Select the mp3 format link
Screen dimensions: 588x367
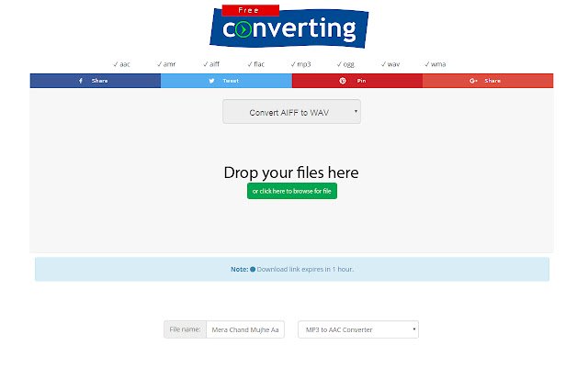[x=300, y=64]
